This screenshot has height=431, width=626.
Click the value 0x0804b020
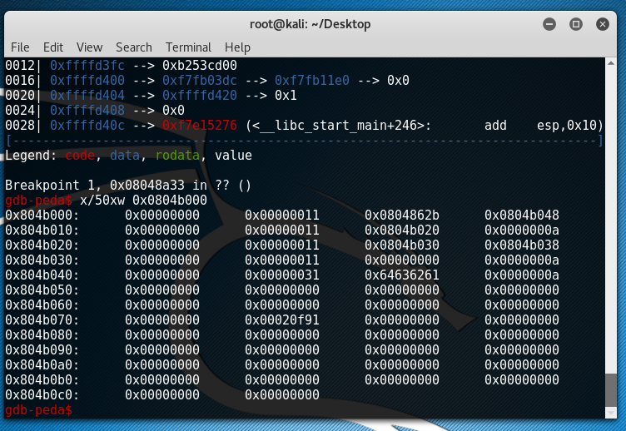402,230
